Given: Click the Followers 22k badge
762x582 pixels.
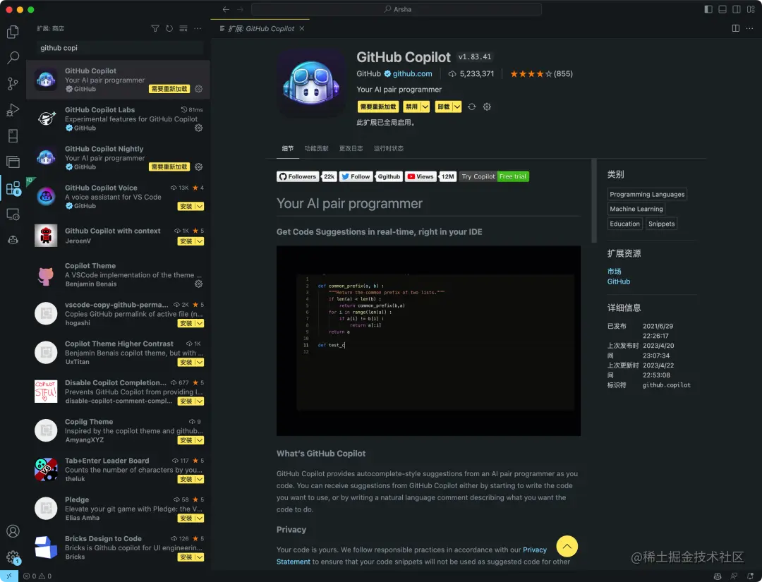Looking at the screenshot, I should pos(307,177).
